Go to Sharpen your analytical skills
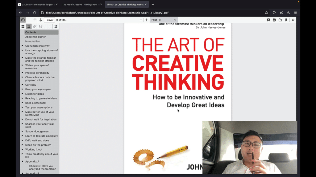The width and height of the screenshot is (316, 177). click(39, 125)
